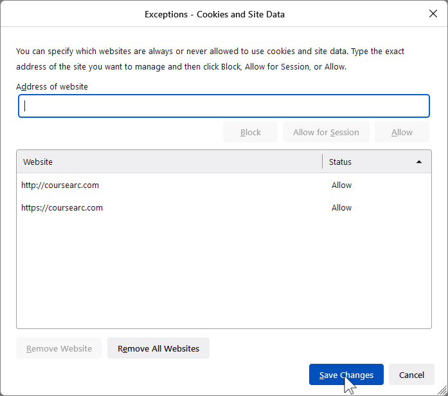This screenshot has height=396, width=448.
Task: Close the Exceptions dialog with the X
Action: pyautogui.click(x=433, y=14)
